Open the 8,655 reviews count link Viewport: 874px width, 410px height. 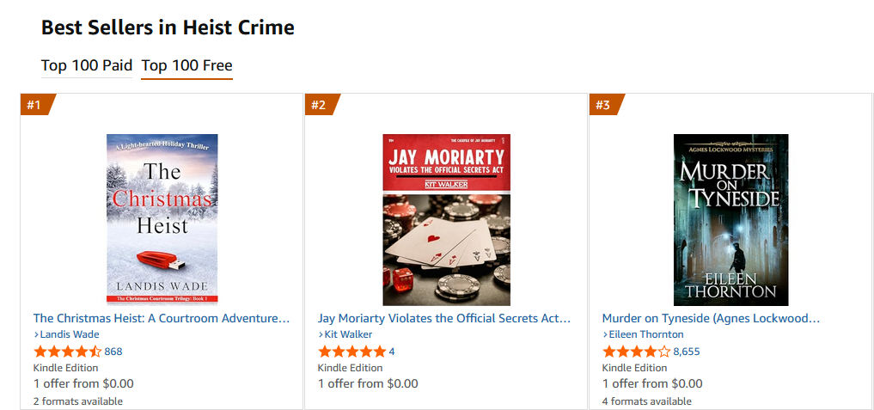click(x=687, y=352)
